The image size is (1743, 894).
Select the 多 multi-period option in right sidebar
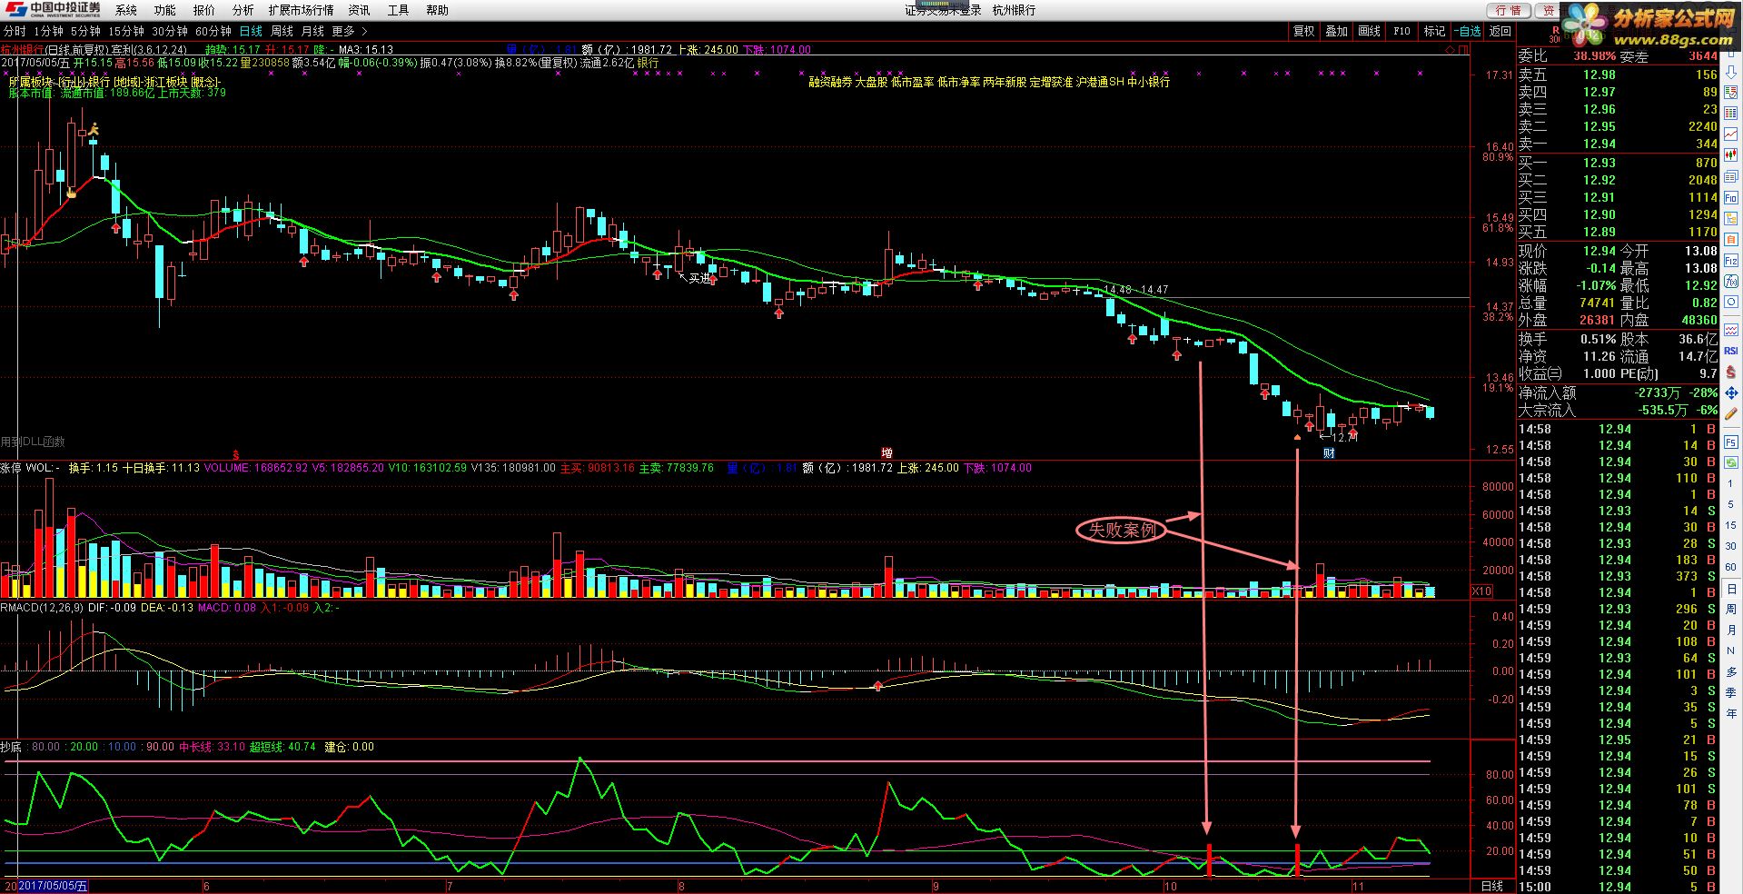coord(1730,672)
